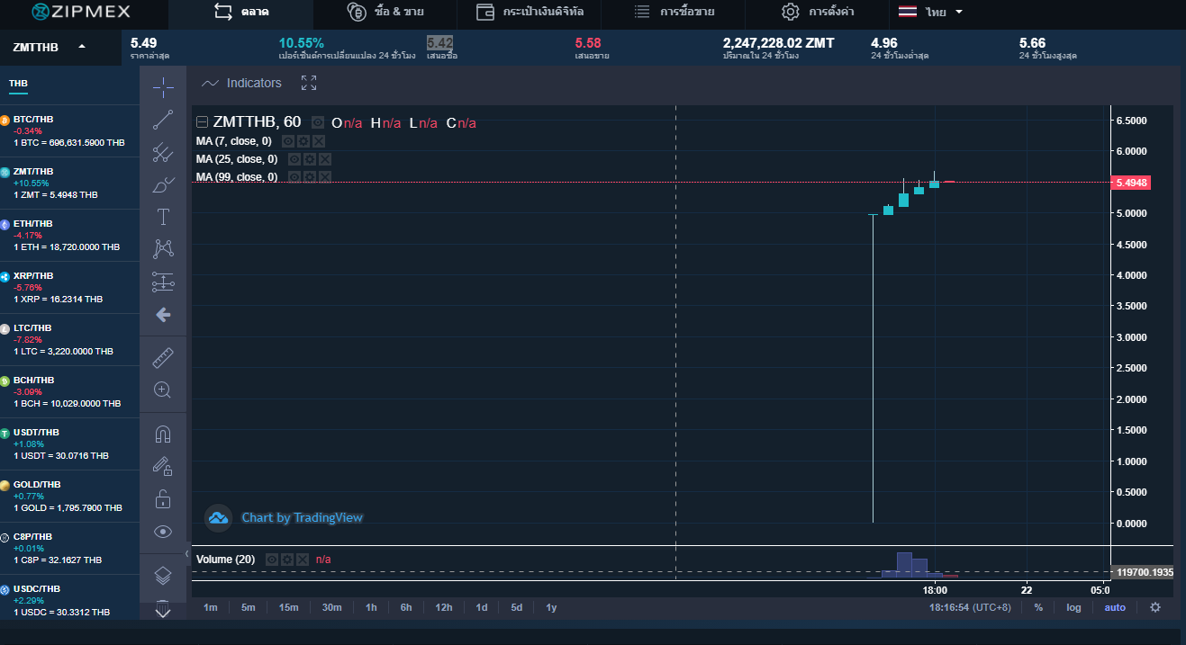The height and width of the screenshot is (645, 1186).
Task: Hide all drawings with the eye toggle
Action: [x=163, y=532]
